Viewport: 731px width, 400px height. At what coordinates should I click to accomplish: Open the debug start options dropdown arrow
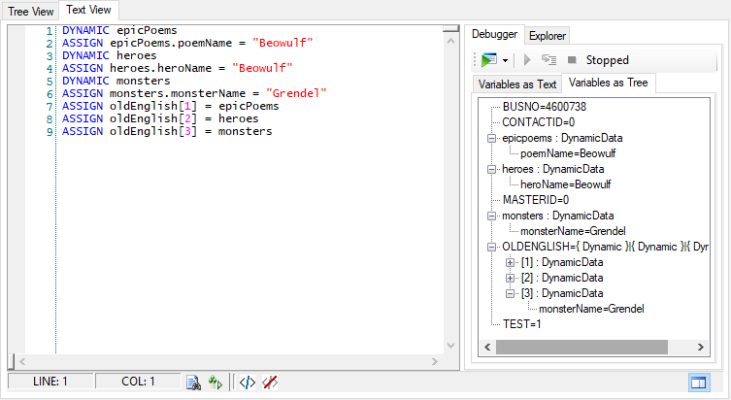coord(506,60)
